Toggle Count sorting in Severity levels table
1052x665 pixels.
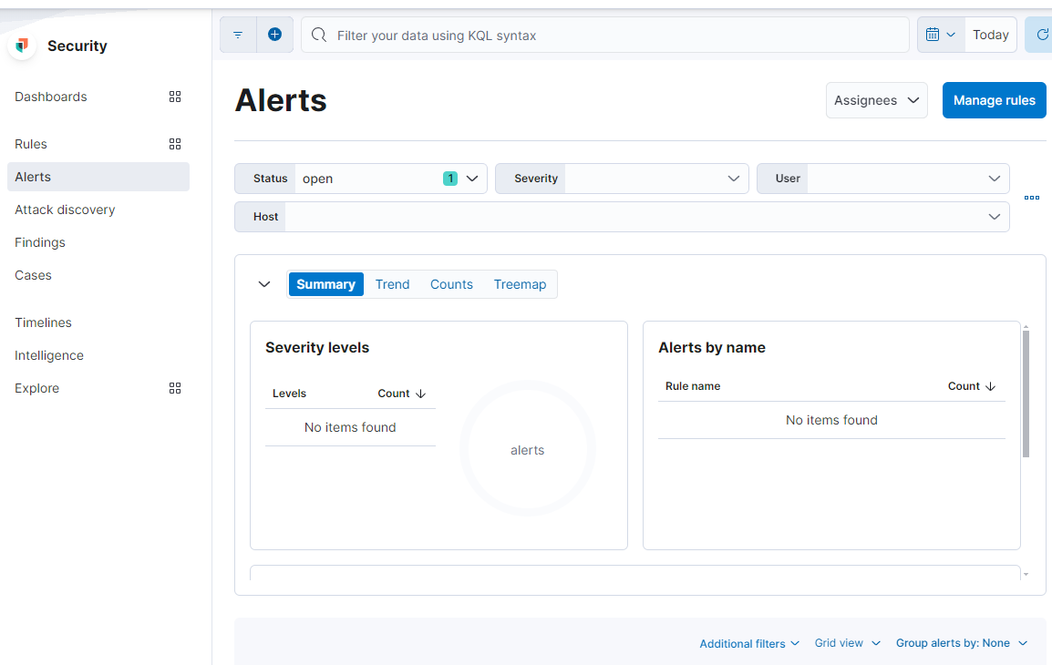pos(402,393)
